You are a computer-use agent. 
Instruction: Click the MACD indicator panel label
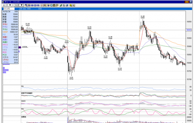23,101
